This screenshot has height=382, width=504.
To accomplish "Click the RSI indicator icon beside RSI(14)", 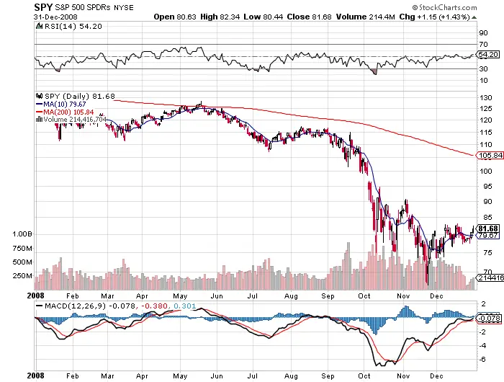I will 39,26.
